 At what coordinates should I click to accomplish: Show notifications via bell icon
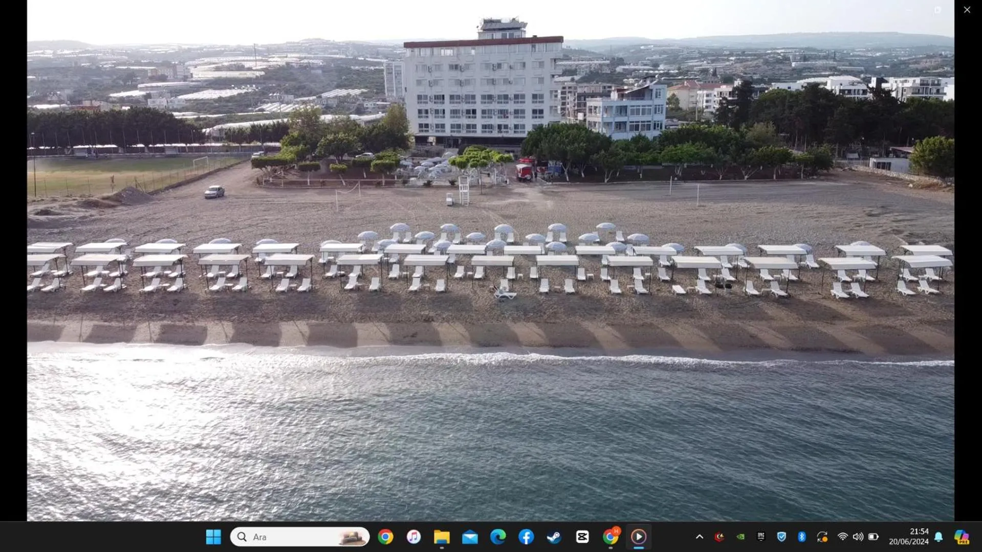pos(939,537)
